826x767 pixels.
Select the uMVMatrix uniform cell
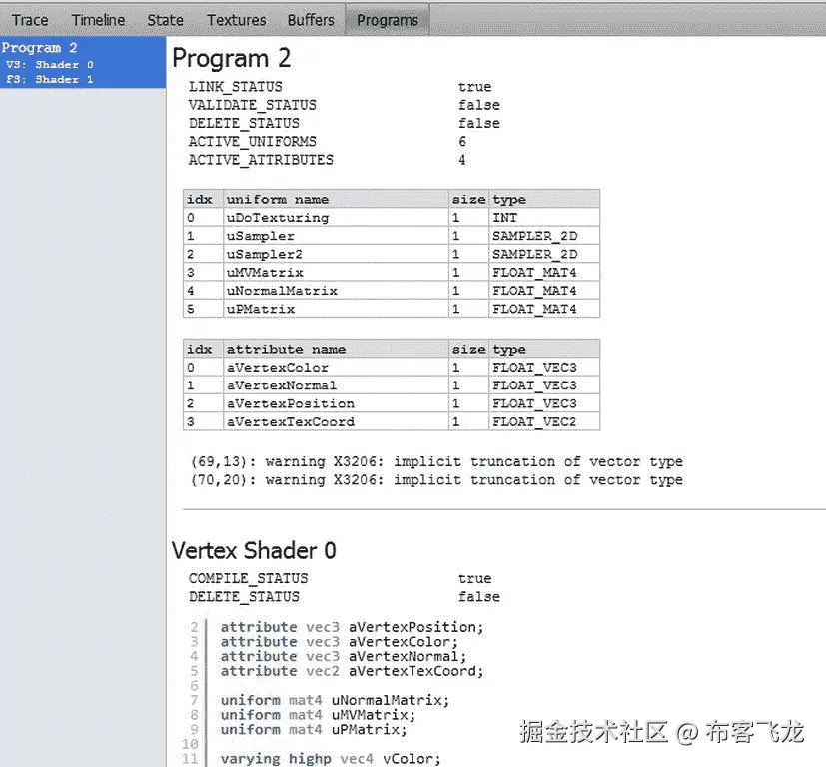[336, 272]
